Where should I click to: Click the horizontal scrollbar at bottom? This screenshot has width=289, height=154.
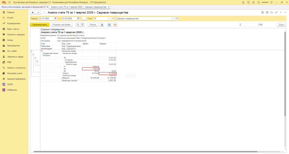pos(145,152)
